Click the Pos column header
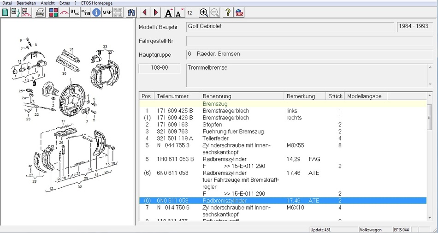This screenshot has width=438, height=233. 147,96
